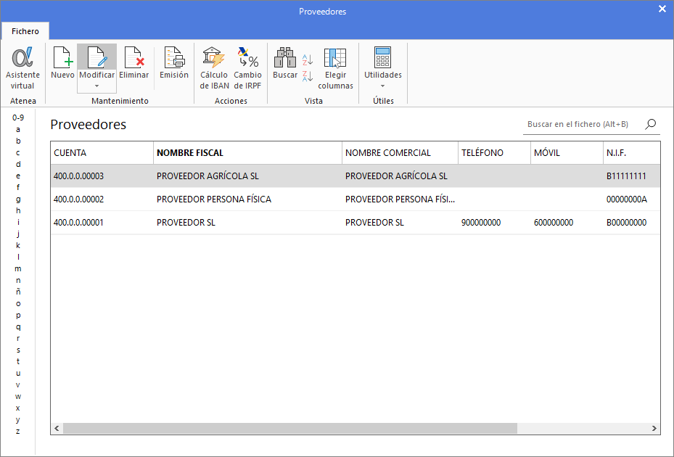
Task: Click the Buscar en el fichero field
Action: click(582, 125)
